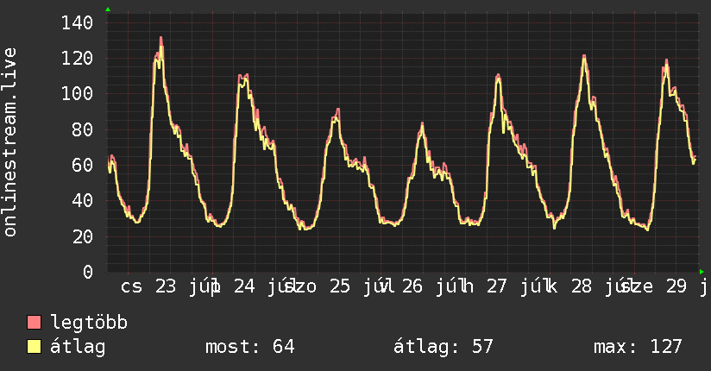Click the green arrow at right end of x-axis

702,272
